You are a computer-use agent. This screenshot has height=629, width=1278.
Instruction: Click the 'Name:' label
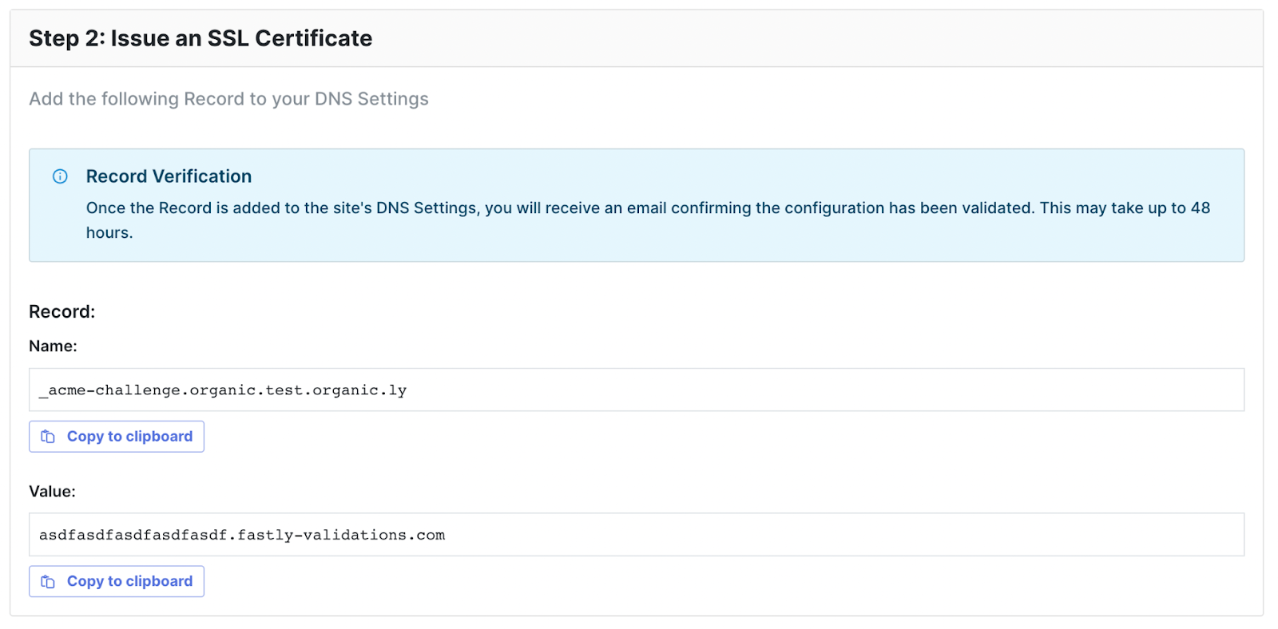point(53,346)
